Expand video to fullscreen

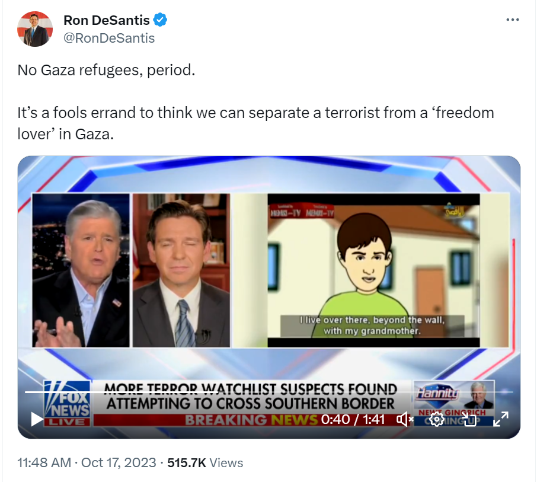click(x=501, y=419)
